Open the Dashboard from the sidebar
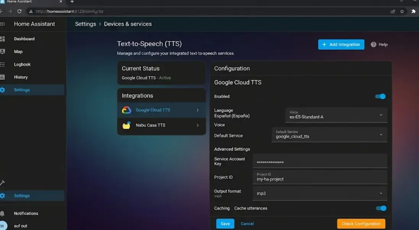The image size is (419, 230). coord(24,39)
